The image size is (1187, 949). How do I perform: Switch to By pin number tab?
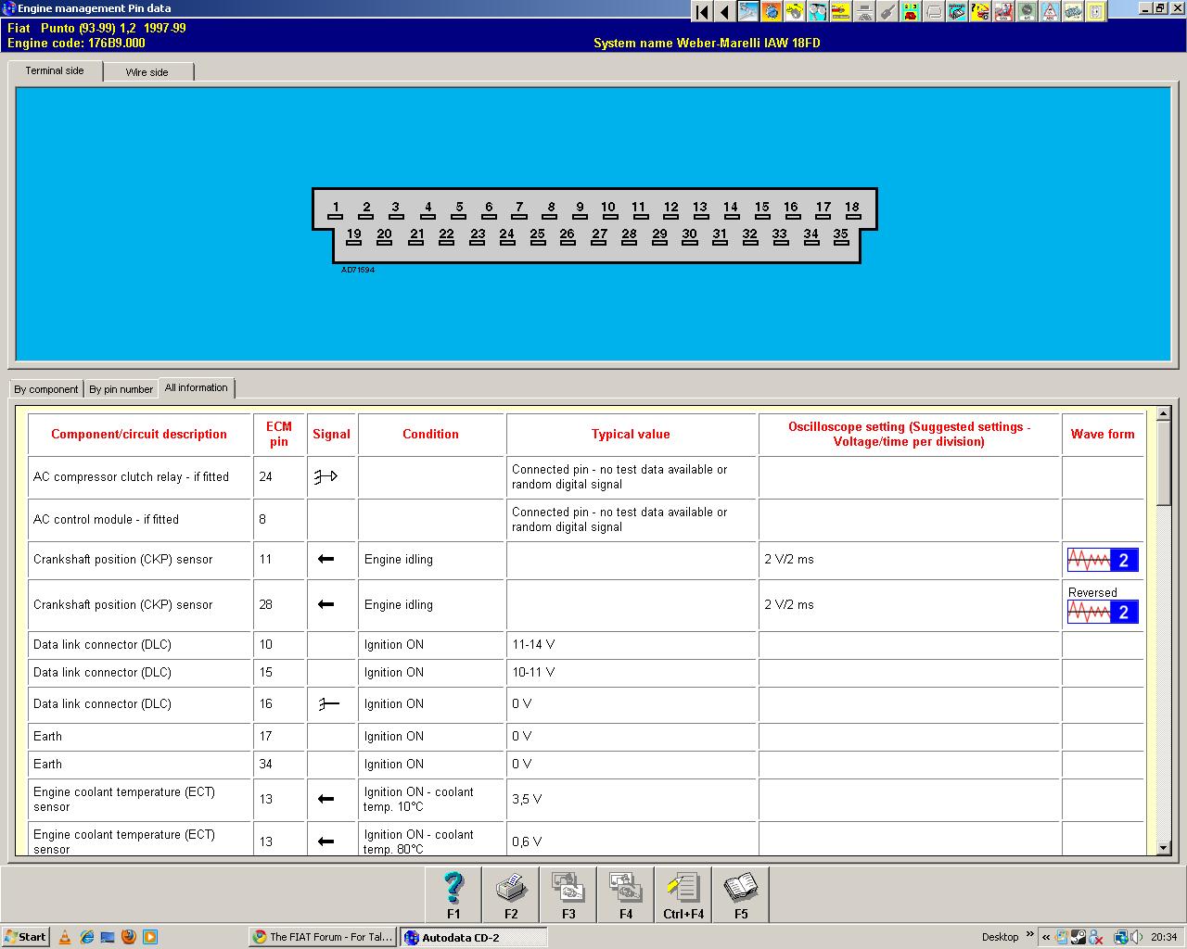[121, 389]
